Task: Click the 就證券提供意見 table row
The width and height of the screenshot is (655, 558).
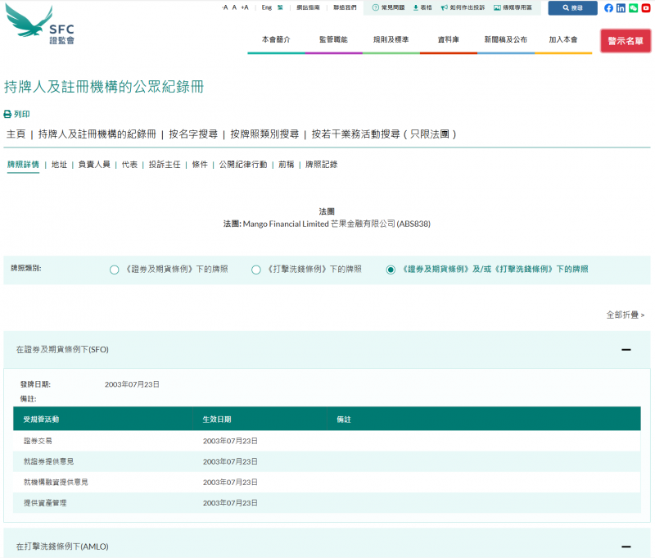Action: click(x=327, y=461)
